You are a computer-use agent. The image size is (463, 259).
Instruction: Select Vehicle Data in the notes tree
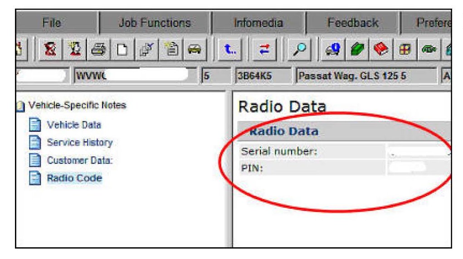[x=74, y=125]
